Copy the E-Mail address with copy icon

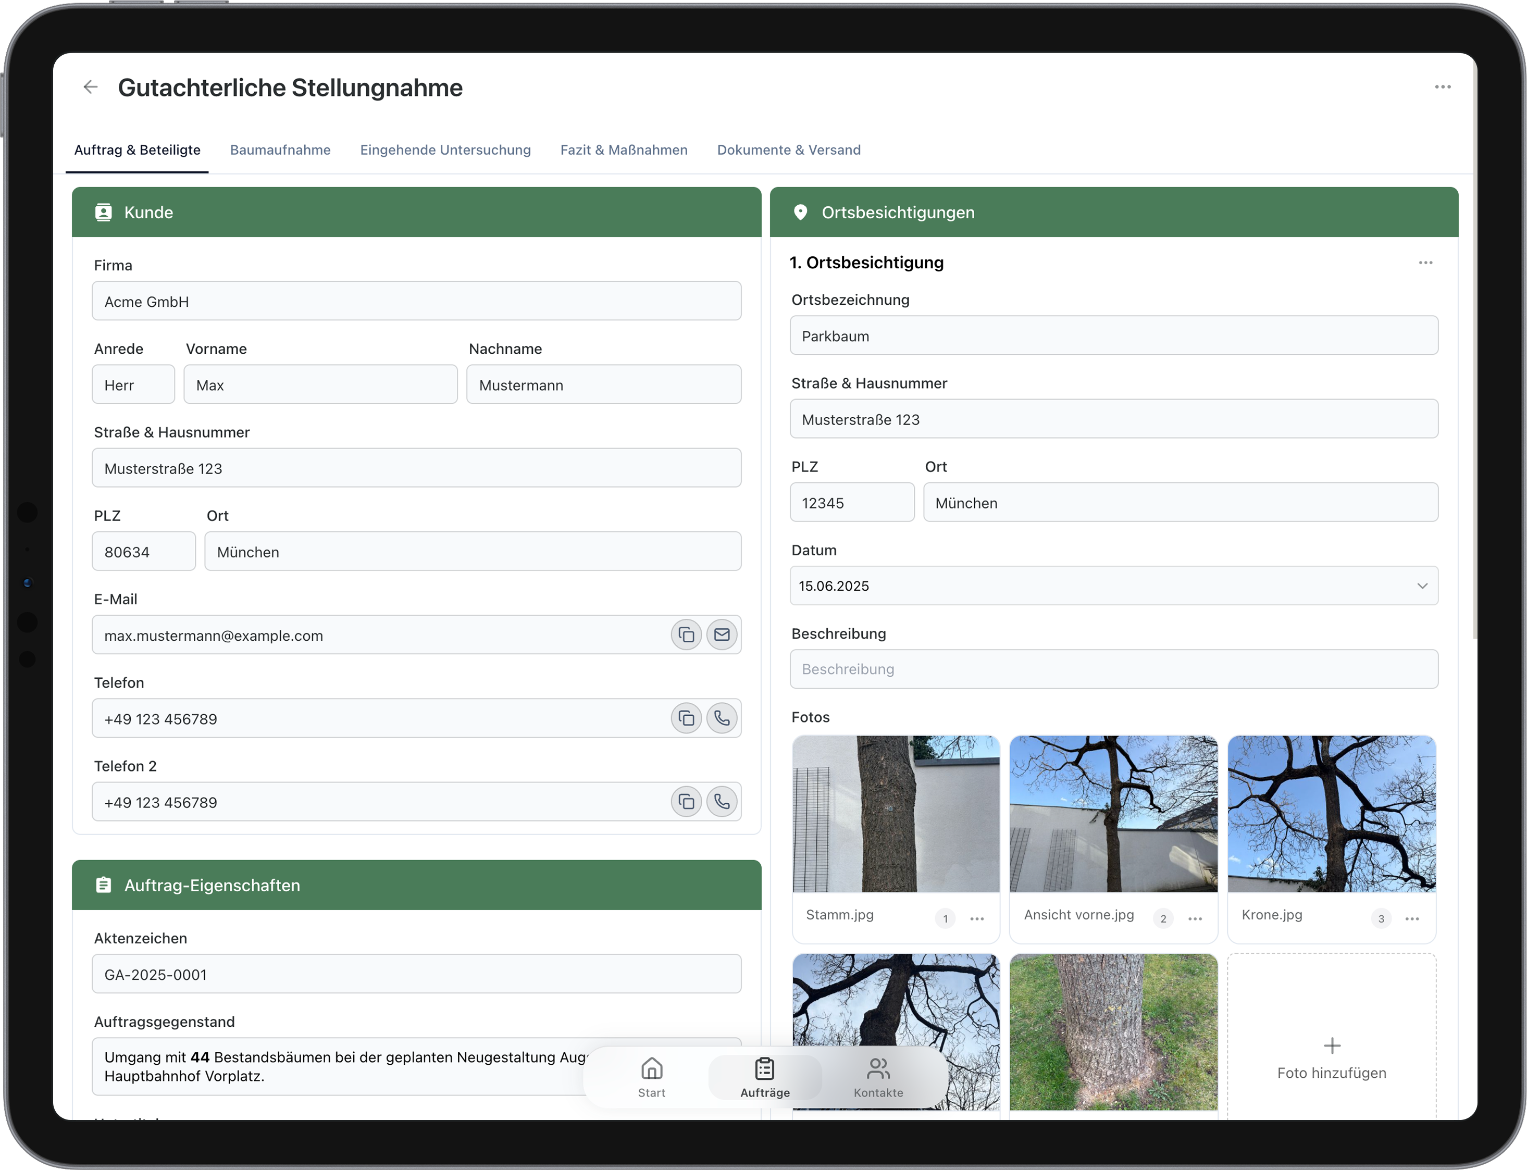pyautogui.click(x=686, y=634)
